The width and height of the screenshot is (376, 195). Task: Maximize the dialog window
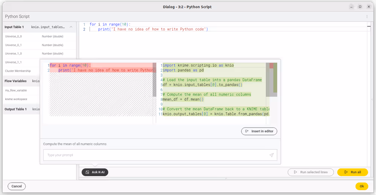click(x=360, y=7)
